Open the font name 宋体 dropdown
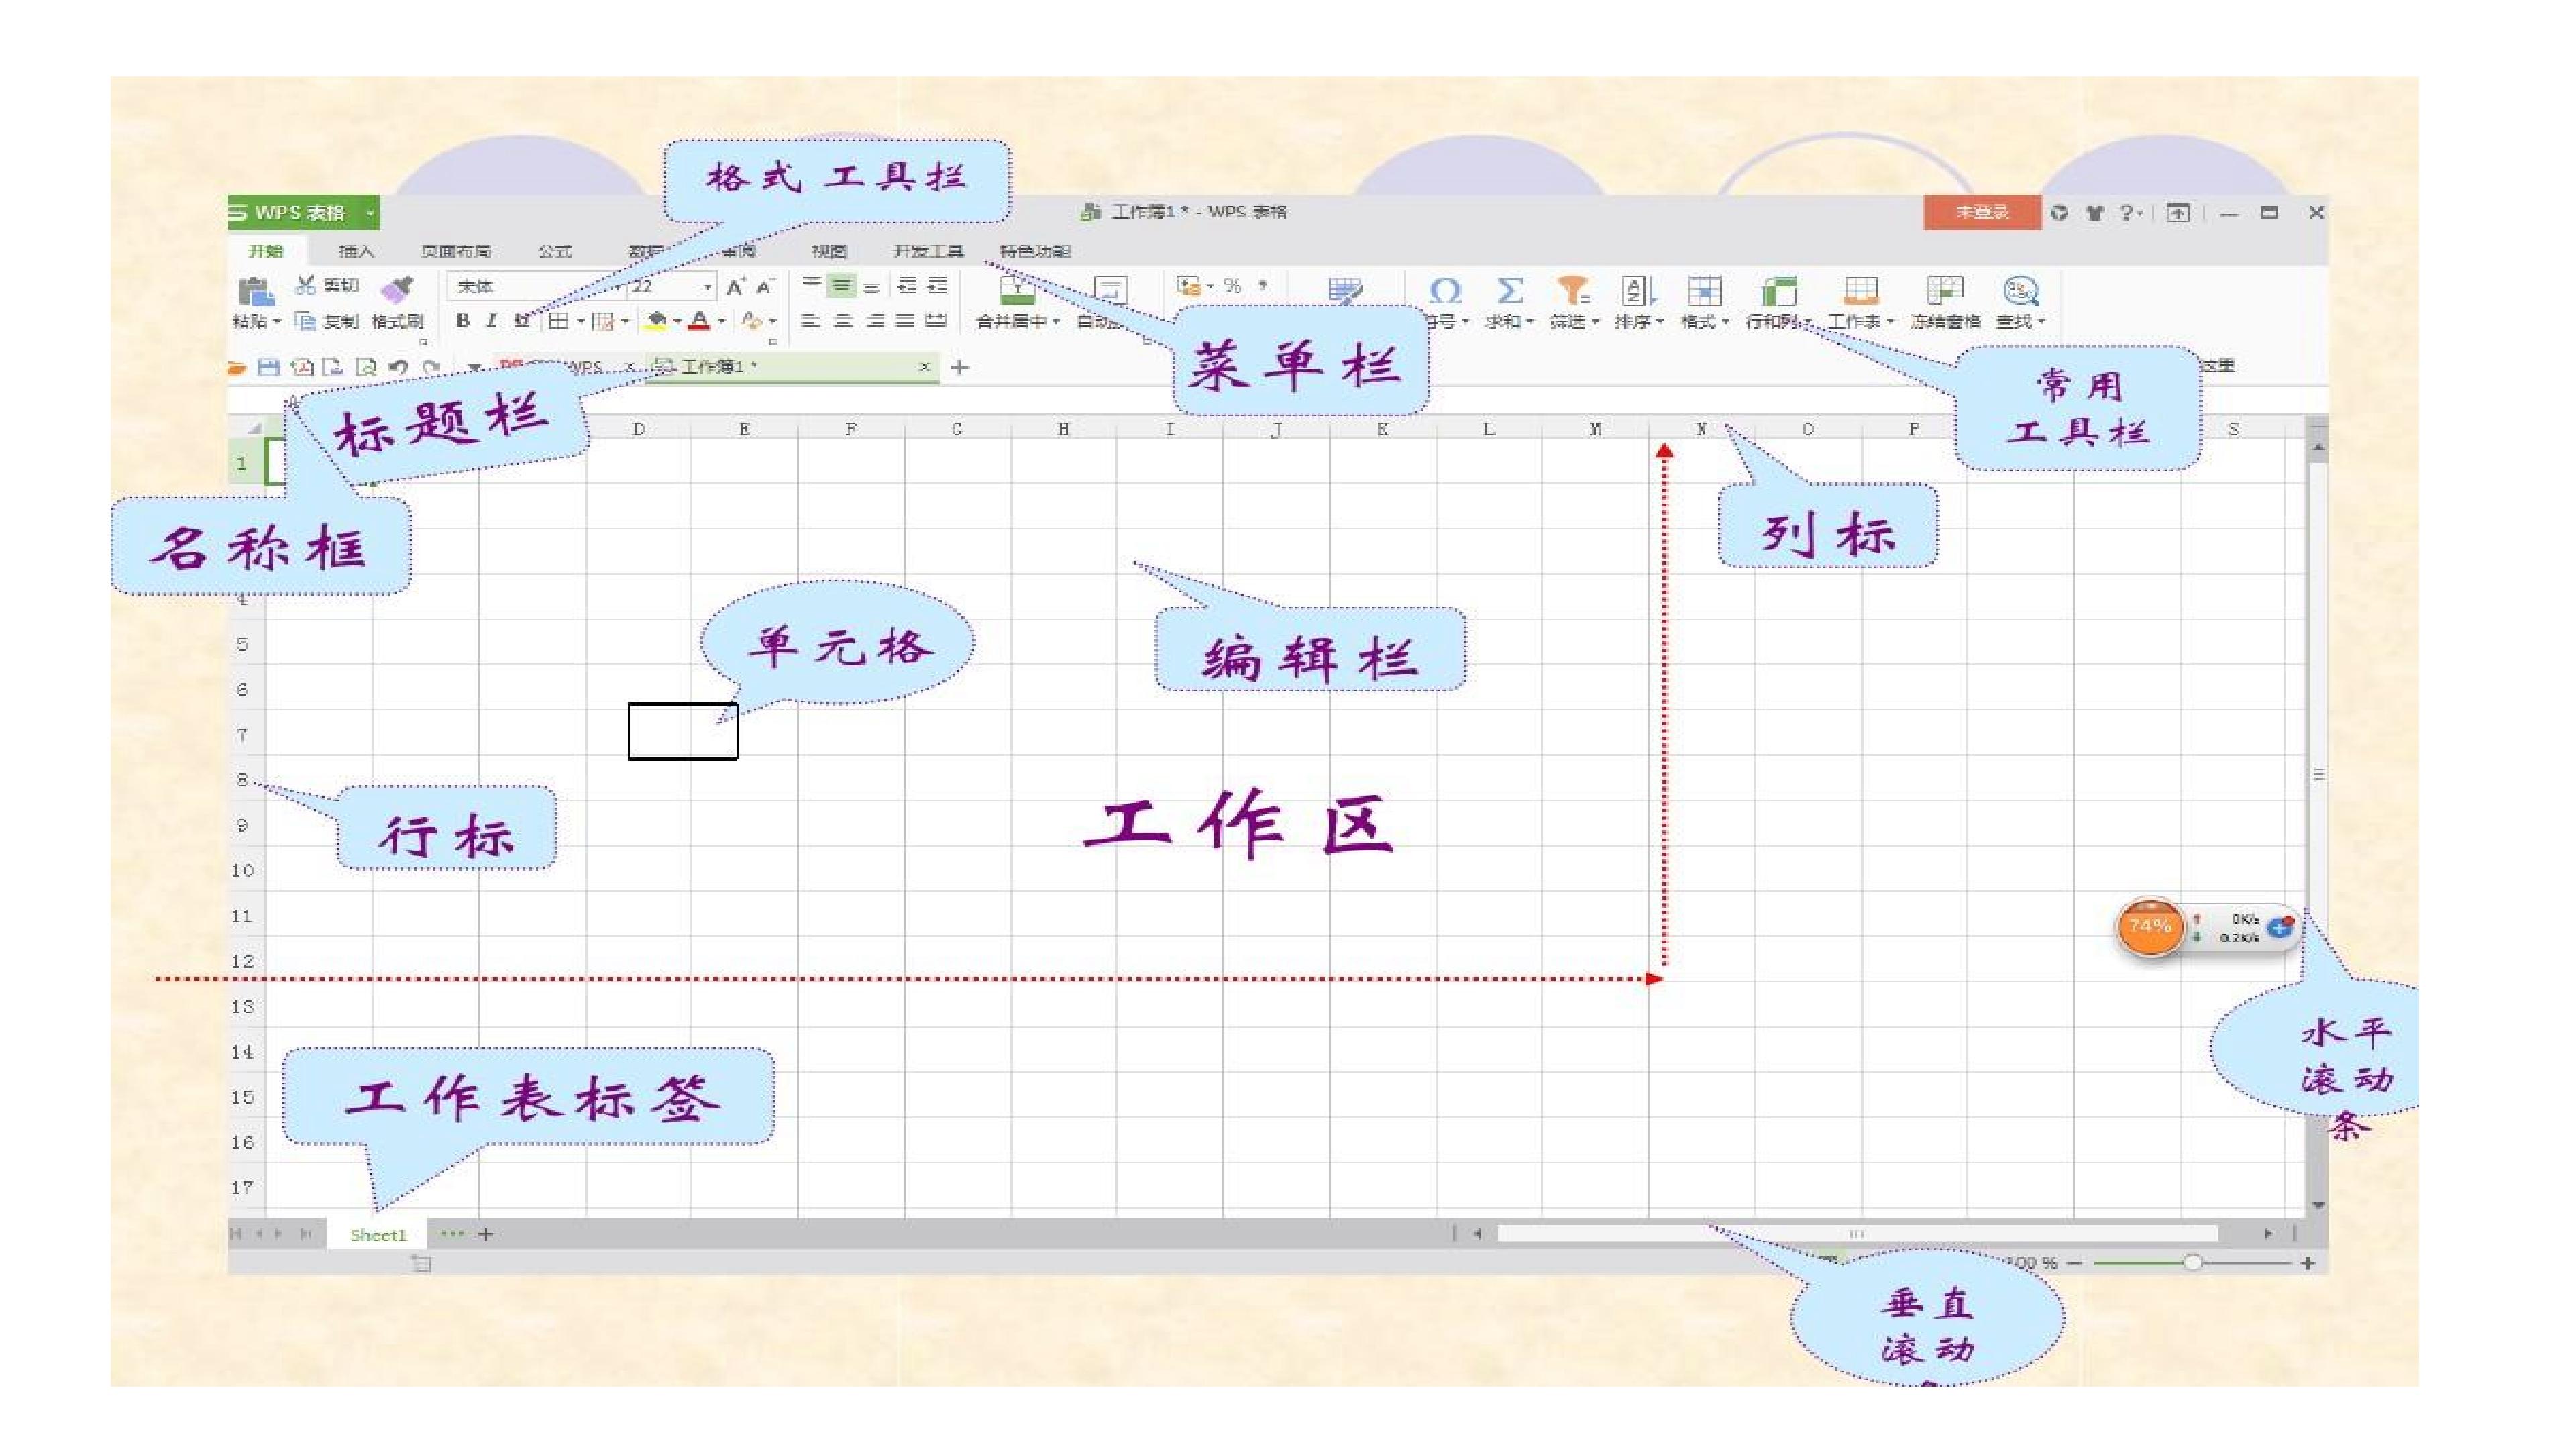 pos(618,287)
